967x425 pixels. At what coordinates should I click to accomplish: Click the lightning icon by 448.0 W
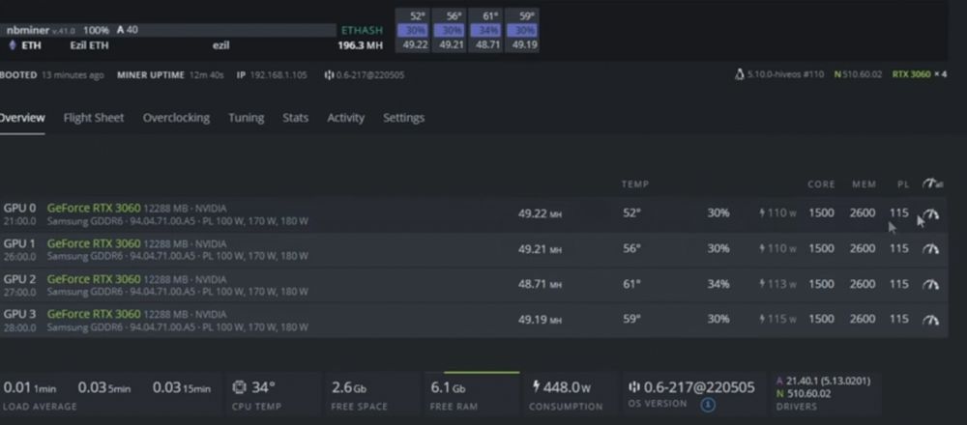pos(536,386)
